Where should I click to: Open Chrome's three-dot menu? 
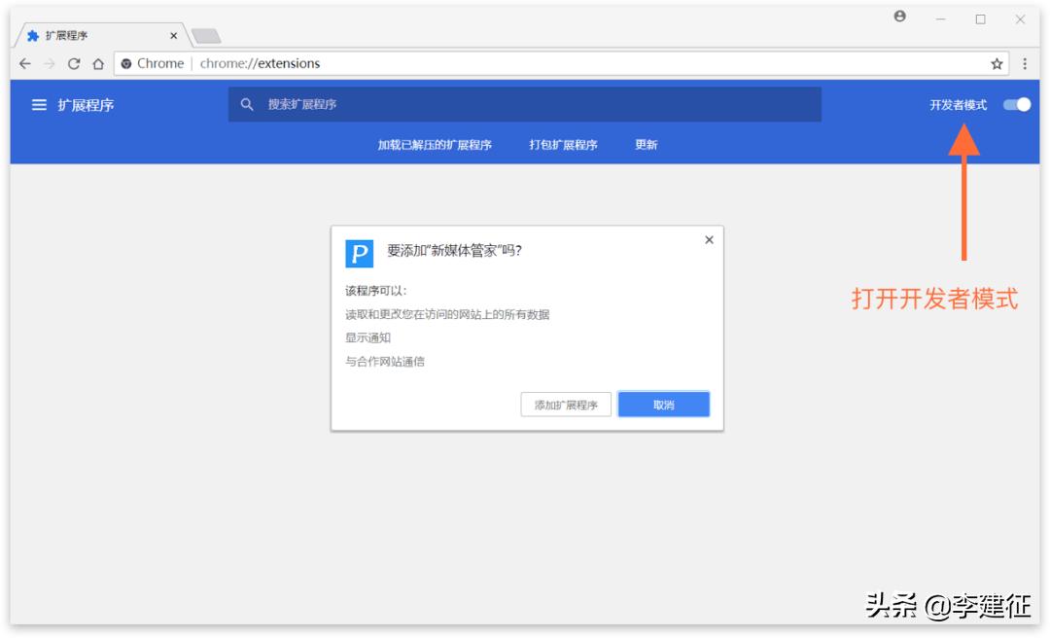[x=1027, y=62]
